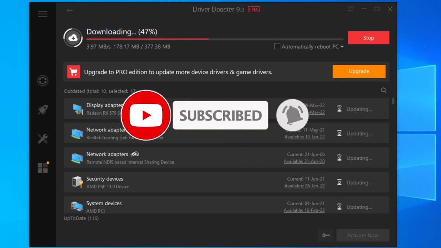Click the Activate Now button
Image resolution: width=441 pixels, height=248 pixels.
tap(363, 235)
